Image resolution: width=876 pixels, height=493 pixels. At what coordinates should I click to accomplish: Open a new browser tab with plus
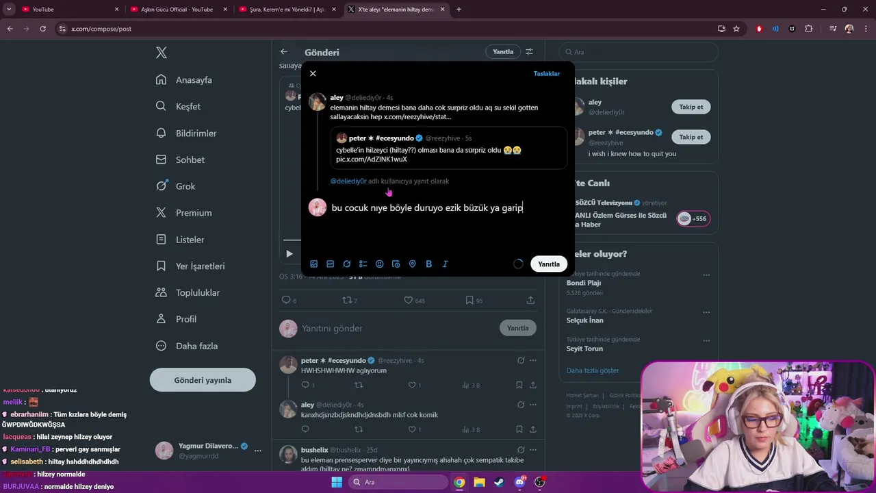(x=459, y=10)
